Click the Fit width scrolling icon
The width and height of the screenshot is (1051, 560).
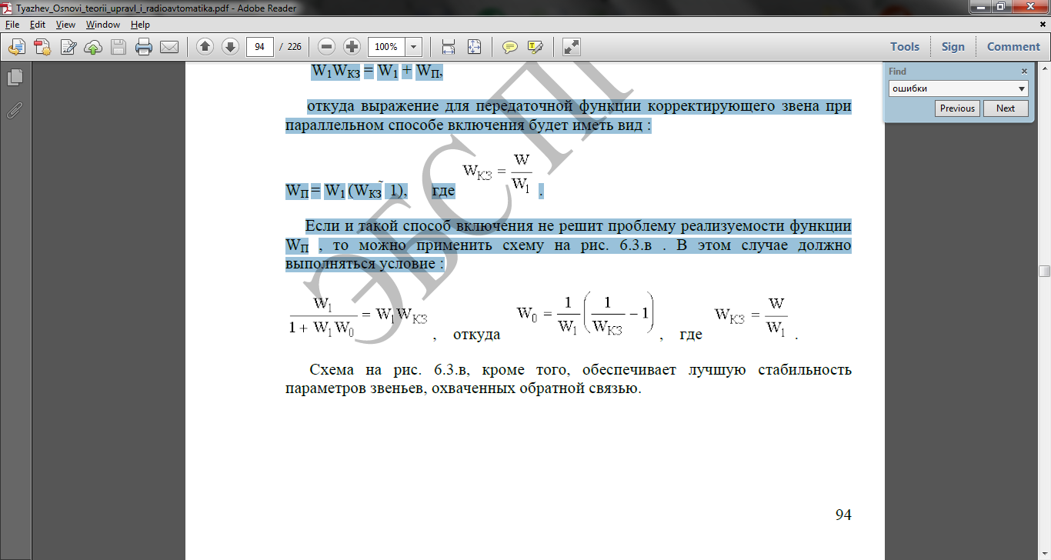tap(449, 47)
